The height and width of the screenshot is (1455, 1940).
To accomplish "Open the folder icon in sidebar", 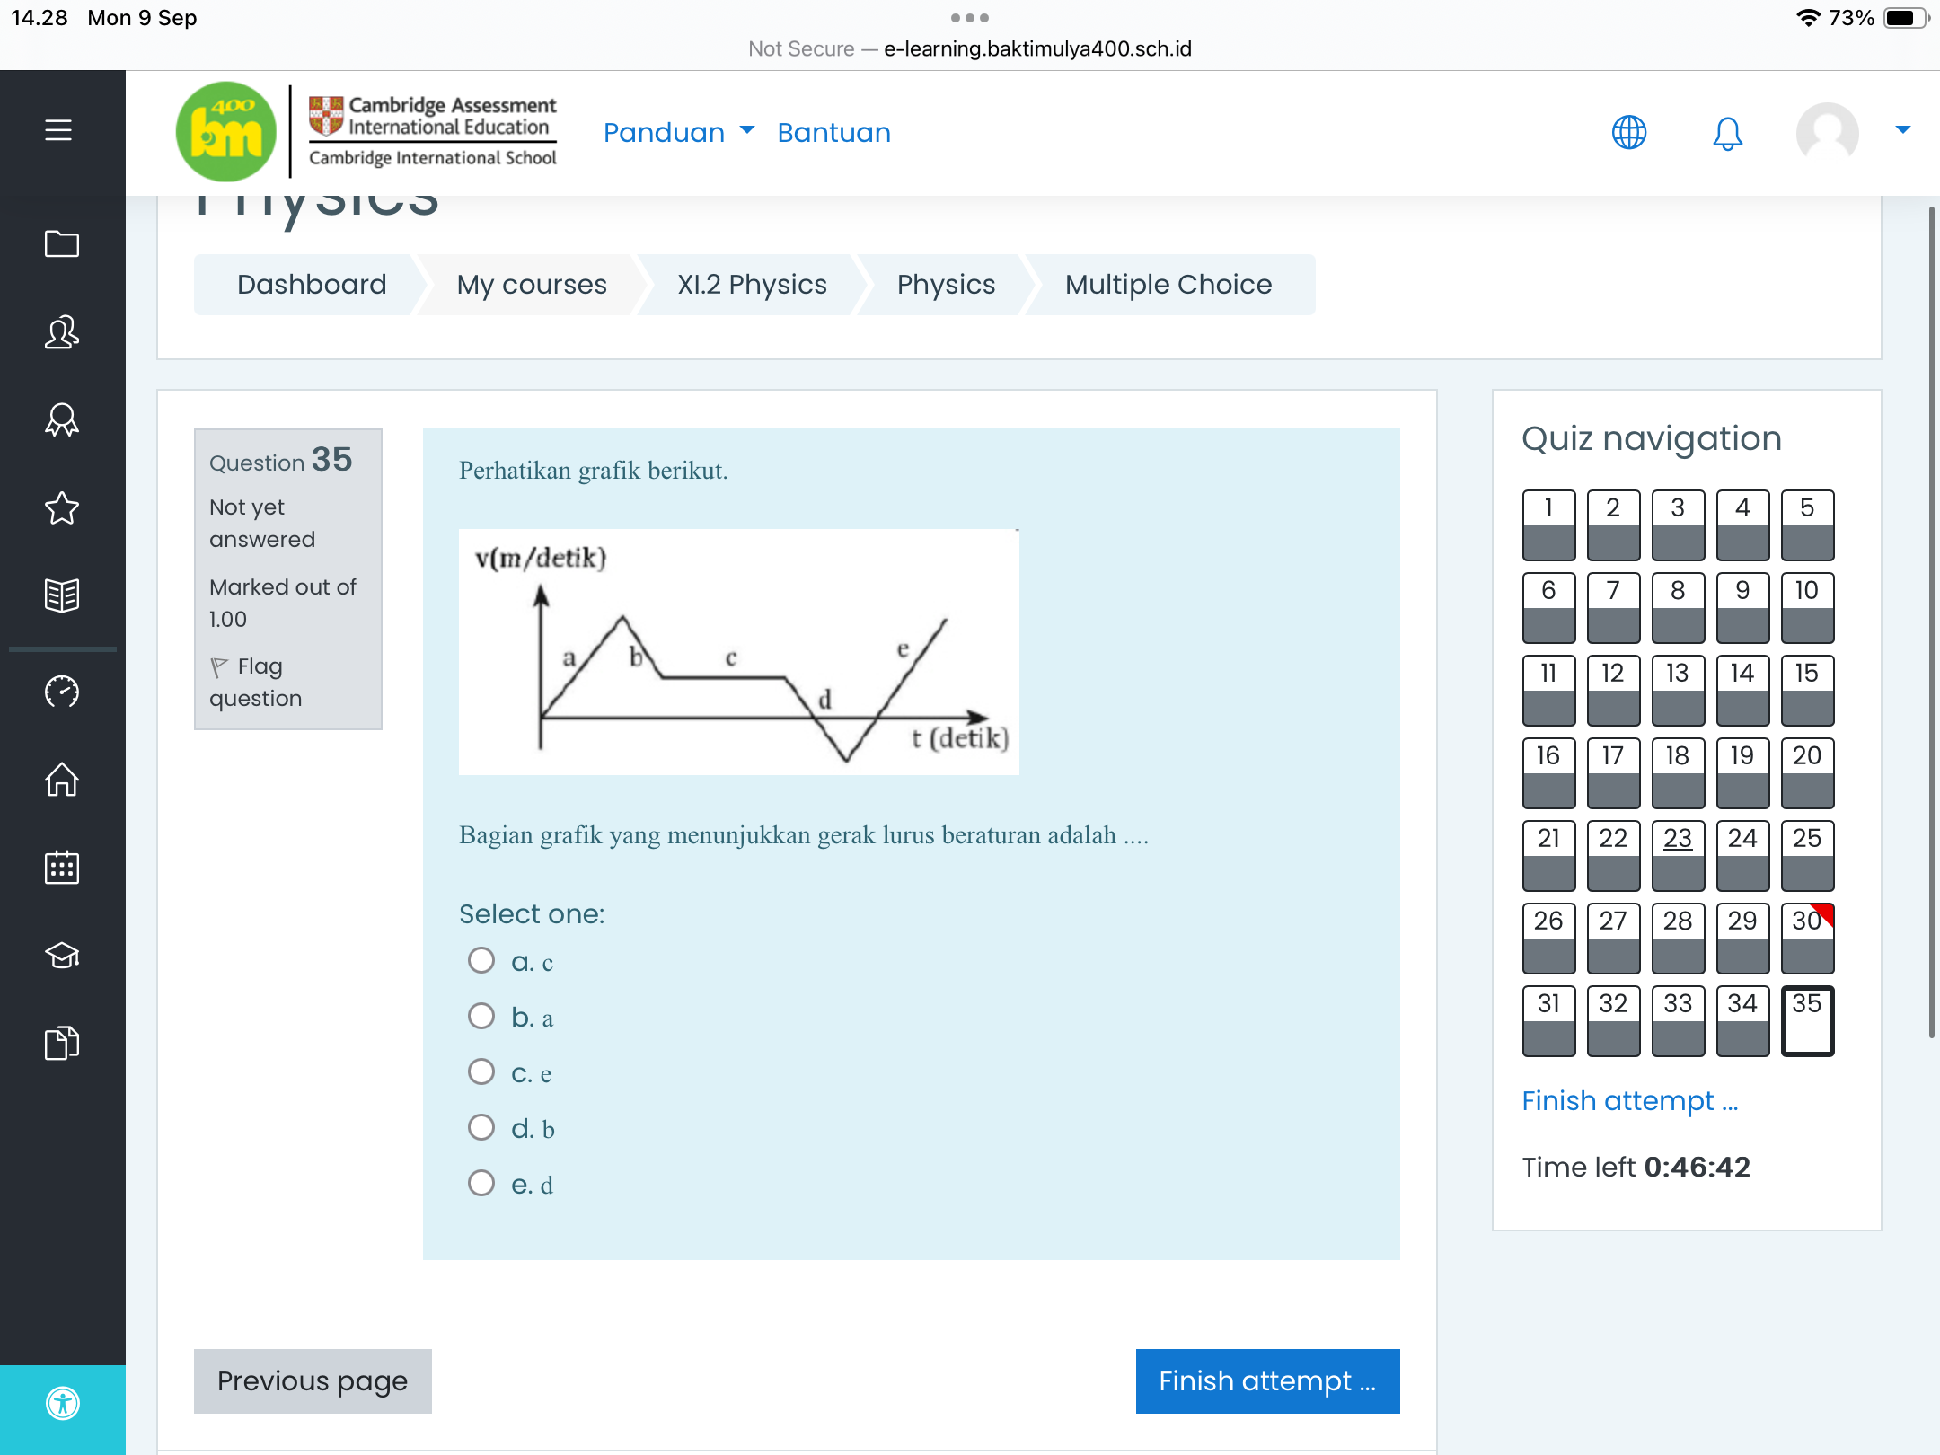I will [62, 243].
